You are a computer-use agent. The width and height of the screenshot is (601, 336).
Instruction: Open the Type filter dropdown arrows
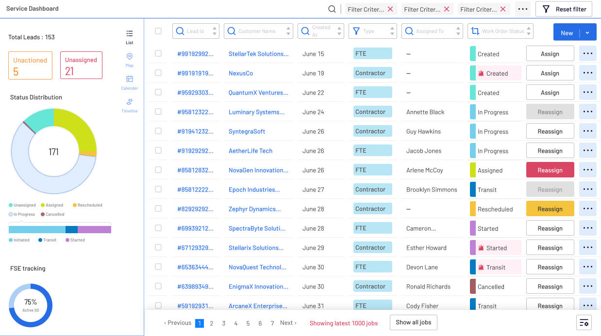click(x=392, y=31)
